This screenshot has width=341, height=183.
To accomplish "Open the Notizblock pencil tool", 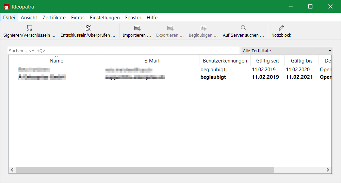I will pos(281,28).
